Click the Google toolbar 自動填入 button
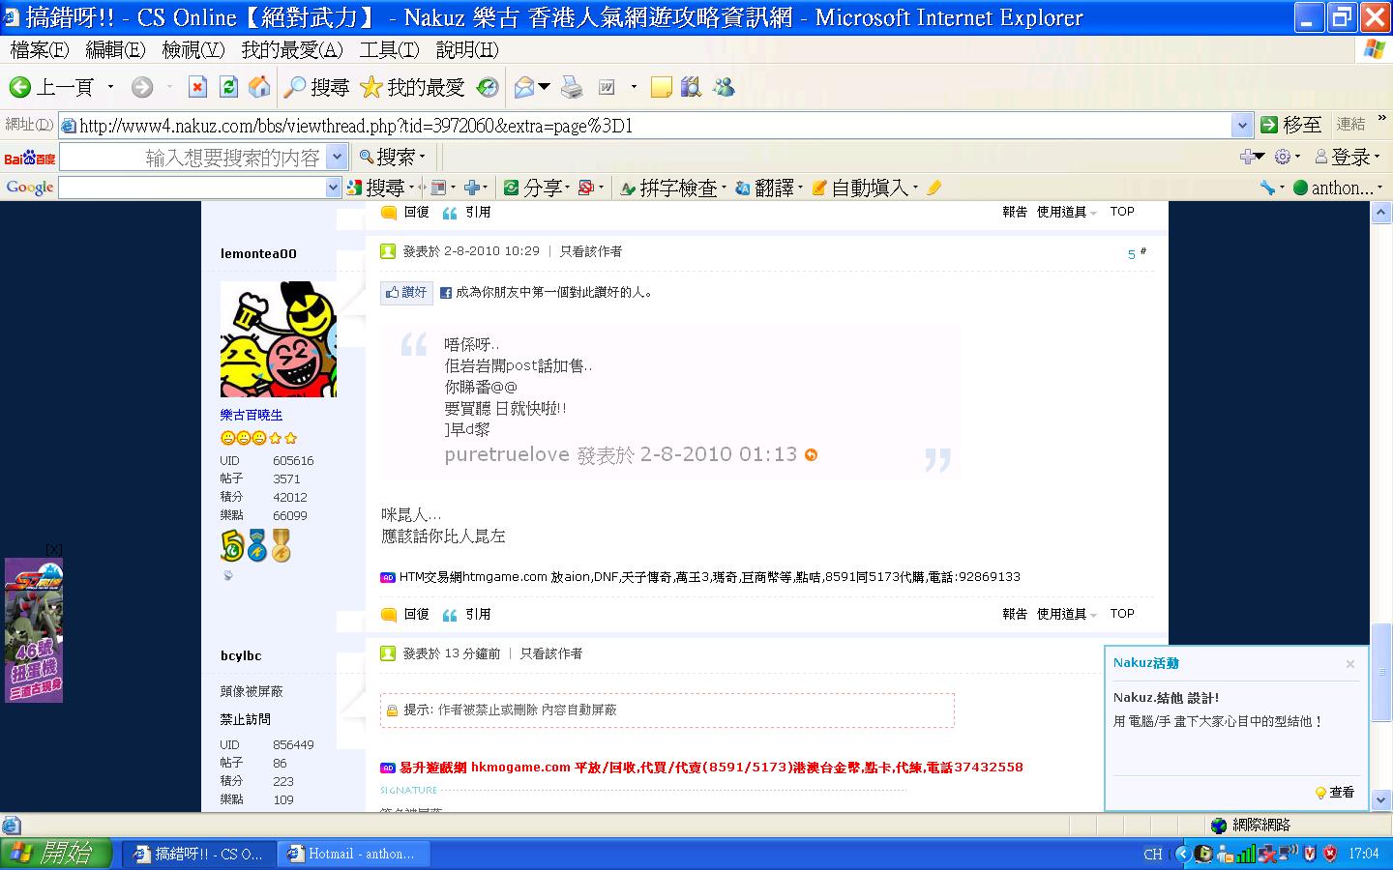This screenshot has width=1393, height=870. click(862, 188)
